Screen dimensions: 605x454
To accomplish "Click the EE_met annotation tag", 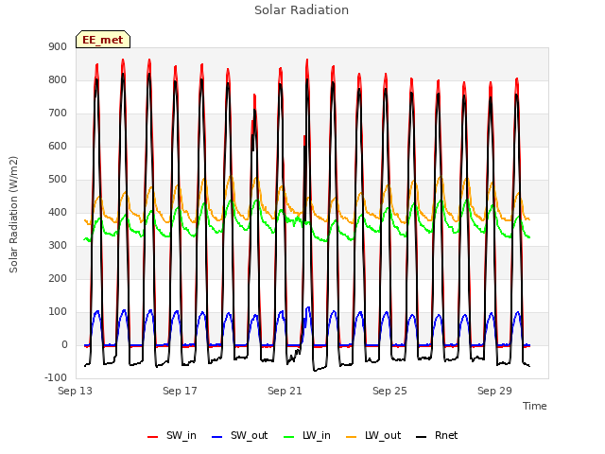I will [103, 40].
